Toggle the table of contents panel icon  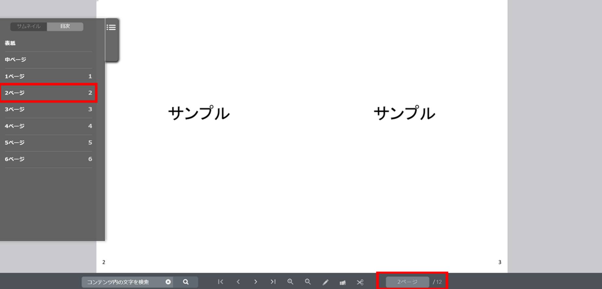pyautogui.click(x=111, y=27)
